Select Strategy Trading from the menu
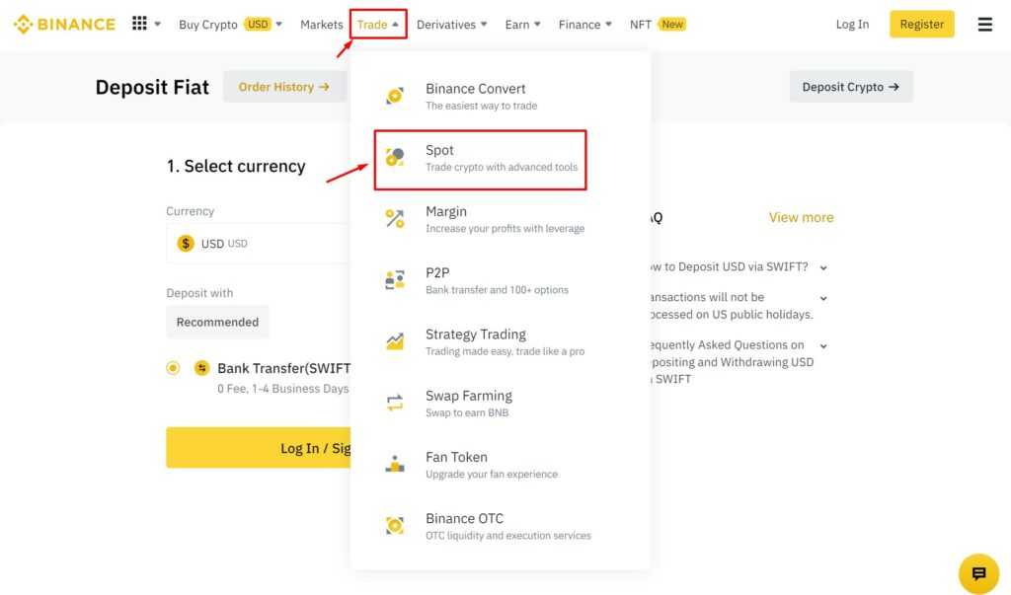The height and width of the screenshot is (595, 1011). pyautogui.click(x=476, y=340)
